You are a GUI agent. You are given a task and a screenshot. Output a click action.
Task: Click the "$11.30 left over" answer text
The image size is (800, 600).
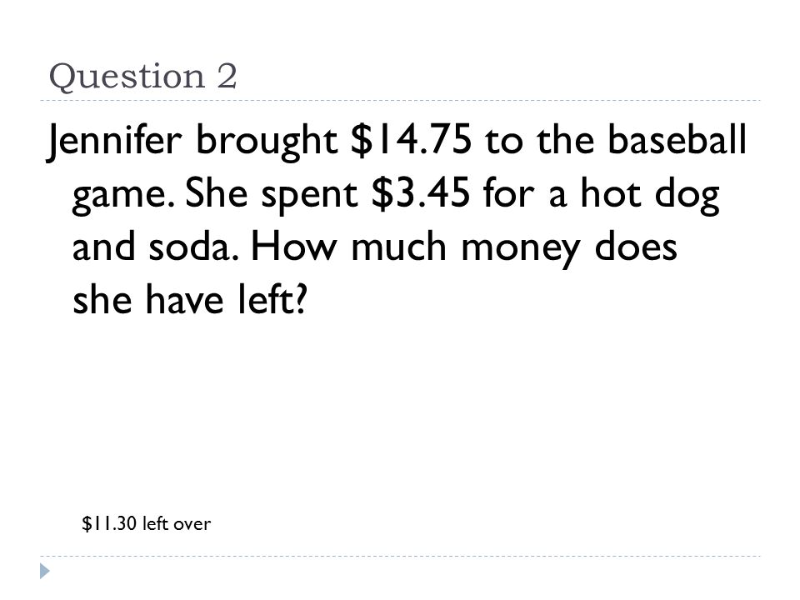coord(146,523)
